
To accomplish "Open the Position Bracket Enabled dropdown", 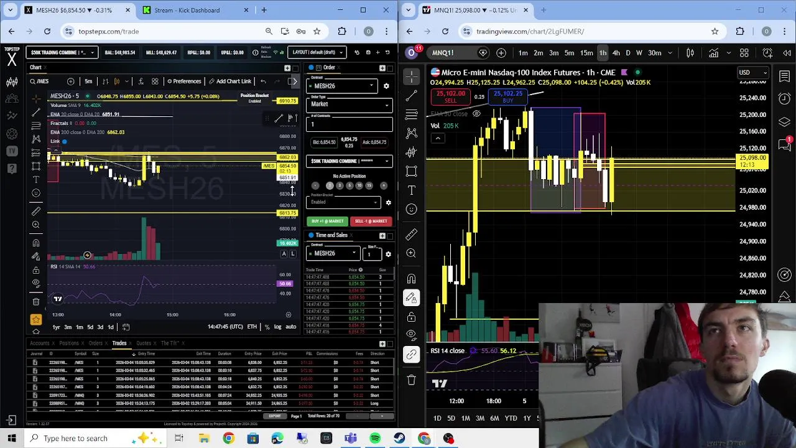I will [x=345, y=202].
